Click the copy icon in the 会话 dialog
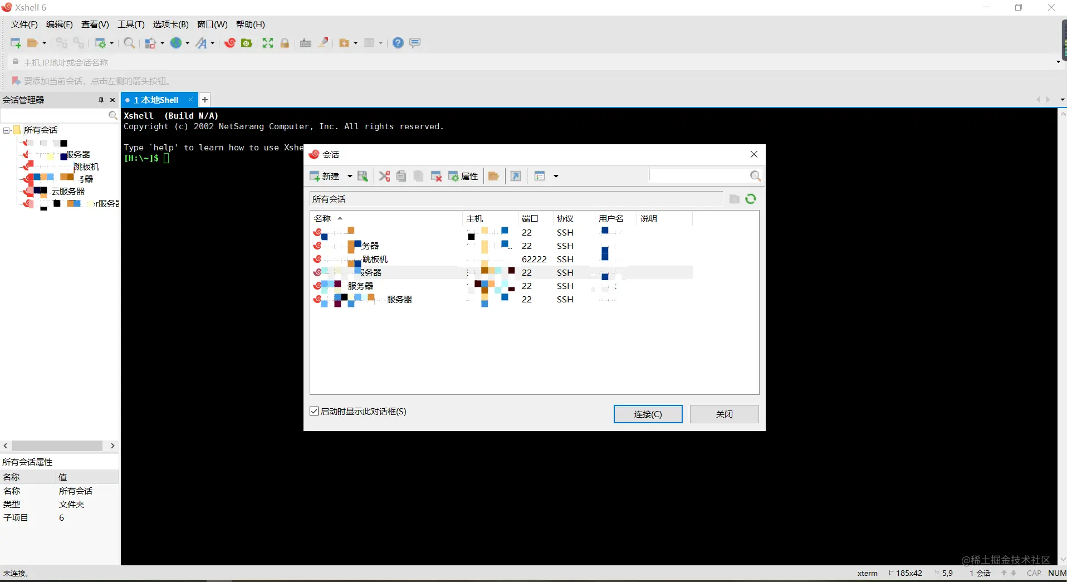 click(401, 176)
